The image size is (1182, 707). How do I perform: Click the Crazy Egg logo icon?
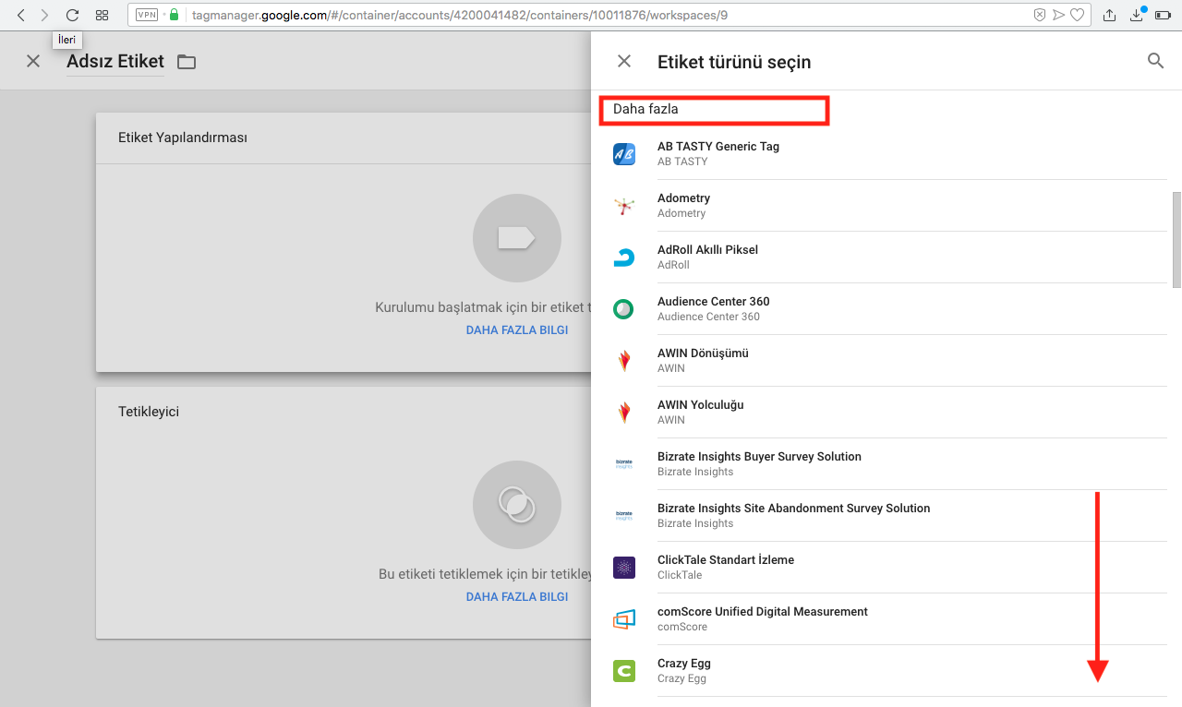[624, 671]
